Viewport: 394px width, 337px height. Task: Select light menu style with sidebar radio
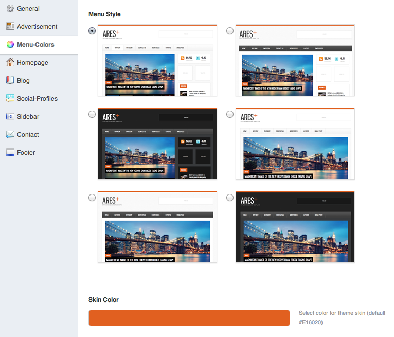click(92, 31)
